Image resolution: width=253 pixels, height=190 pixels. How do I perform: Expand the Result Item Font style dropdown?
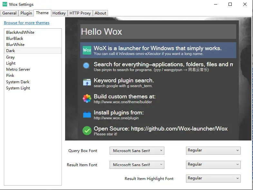213,165
